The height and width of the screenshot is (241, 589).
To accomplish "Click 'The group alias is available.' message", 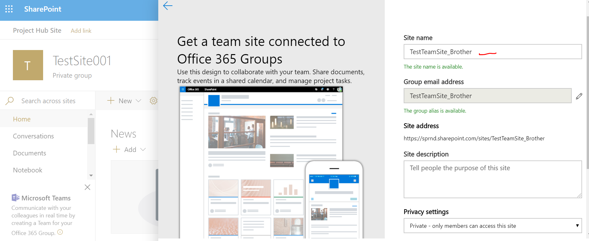I will (435, 111).
